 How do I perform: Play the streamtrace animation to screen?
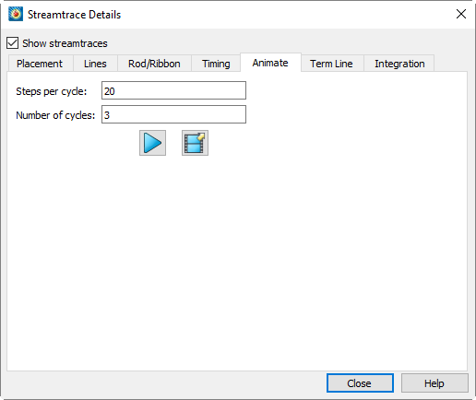click(152, 143)
